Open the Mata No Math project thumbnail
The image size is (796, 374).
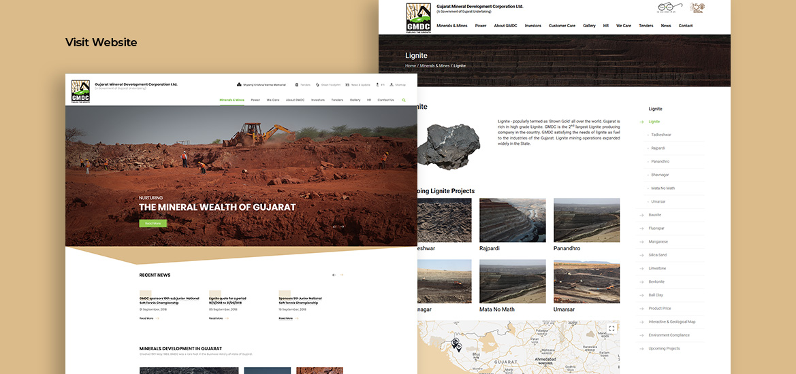pyautogui.click(x=513, y=282)
